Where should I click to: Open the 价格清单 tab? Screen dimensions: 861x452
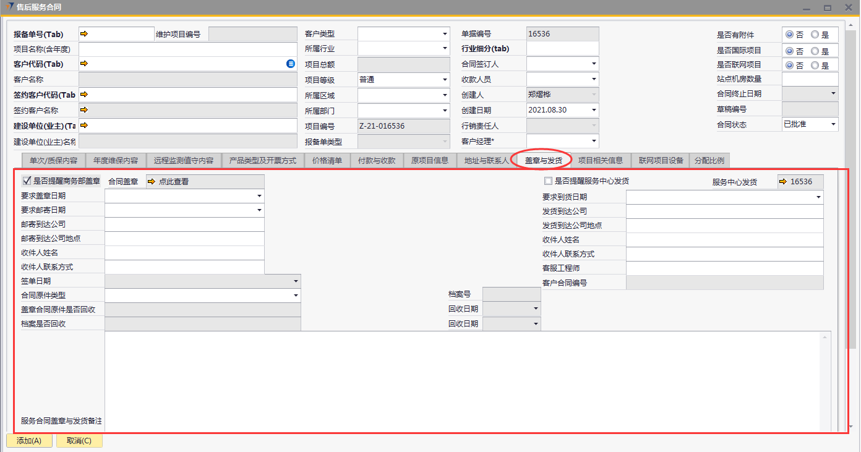[x=327, y=161]
